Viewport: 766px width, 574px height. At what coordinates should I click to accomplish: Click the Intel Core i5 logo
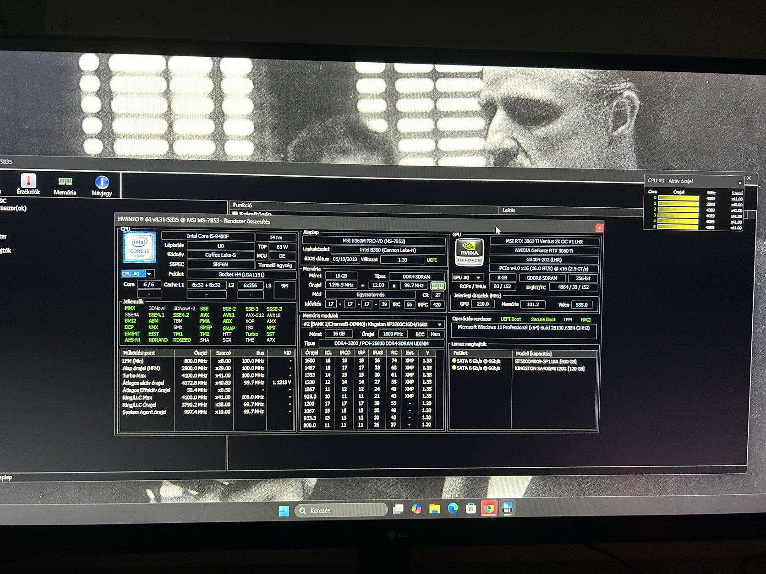pos(140,247)
